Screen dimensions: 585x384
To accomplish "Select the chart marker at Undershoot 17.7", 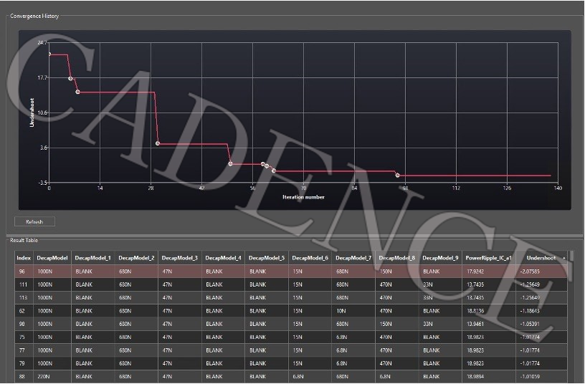I will 70,78.
